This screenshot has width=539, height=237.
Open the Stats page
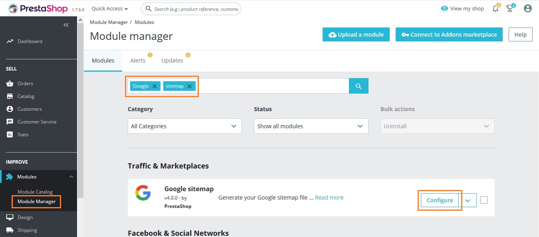(x=23, y=135)
